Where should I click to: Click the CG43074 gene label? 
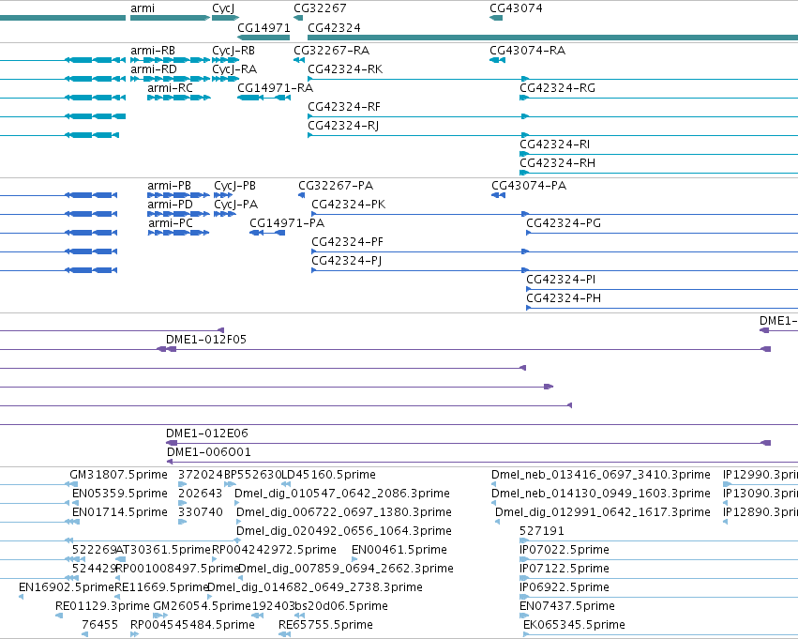516,8
